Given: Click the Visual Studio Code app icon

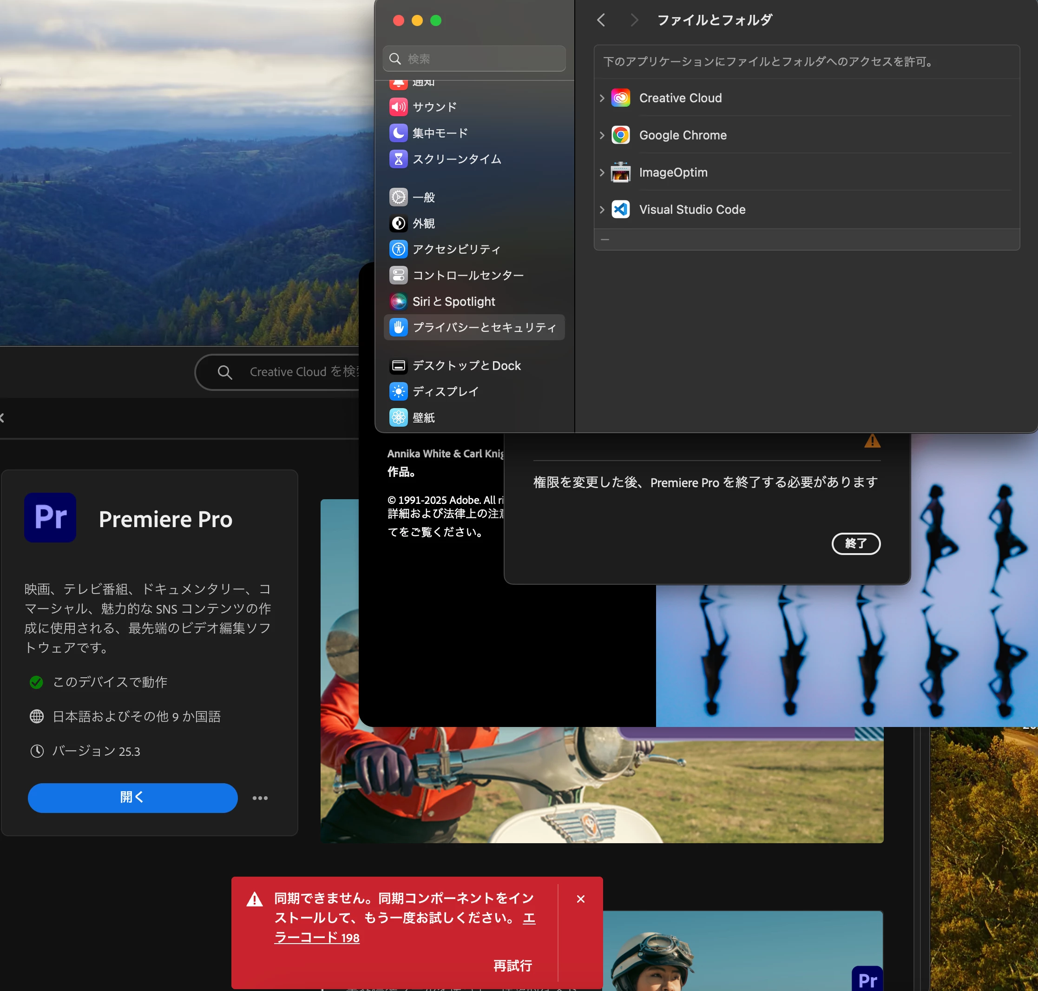Looking at the screenshot, I should tap(620, 210).
